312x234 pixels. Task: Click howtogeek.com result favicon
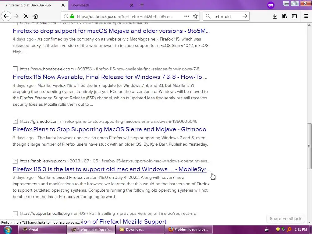[15, 69]
